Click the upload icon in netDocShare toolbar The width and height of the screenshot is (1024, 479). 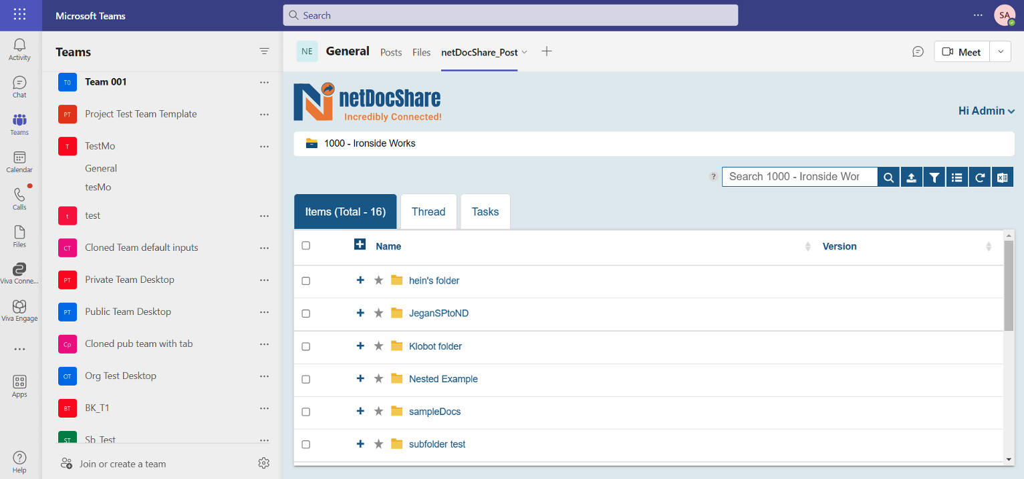click(x=911, y=177)
